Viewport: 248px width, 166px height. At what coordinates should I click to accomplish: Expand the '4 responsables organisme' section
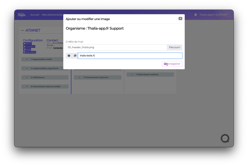click(44, 69)
